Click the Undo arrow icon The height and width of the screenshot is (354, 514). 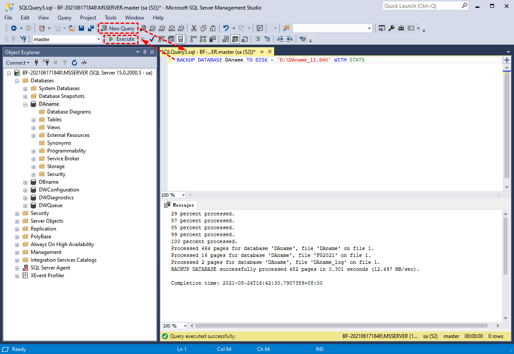click(x=226, y=28)
